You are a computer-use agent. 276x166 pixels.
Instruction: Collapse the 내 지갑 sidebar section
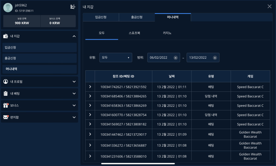click(x=74, y=36)
